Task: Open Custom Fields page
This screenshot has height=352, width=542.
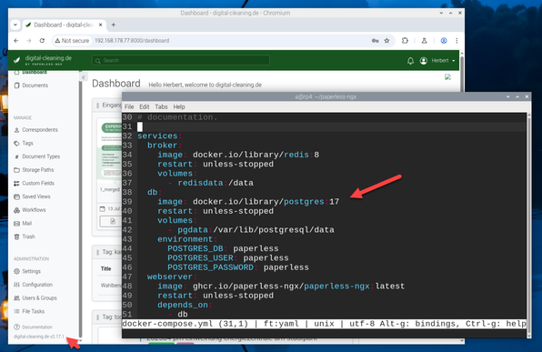Action: tap(34, 183)
